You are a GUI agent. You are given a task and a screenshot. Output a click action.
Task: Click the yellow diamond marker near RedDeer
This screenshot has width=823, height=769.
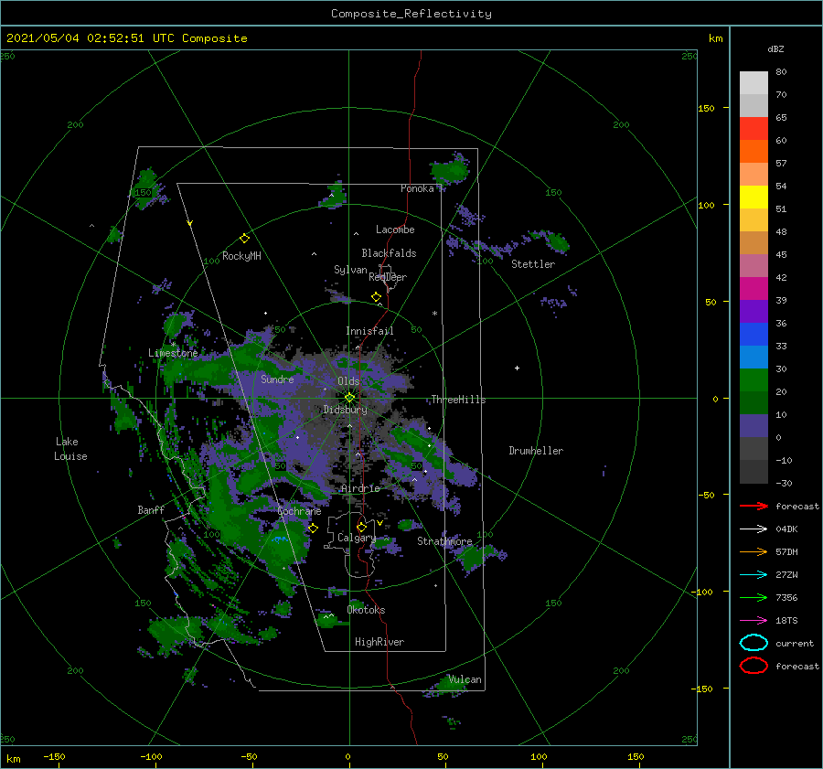click(377, 296)
